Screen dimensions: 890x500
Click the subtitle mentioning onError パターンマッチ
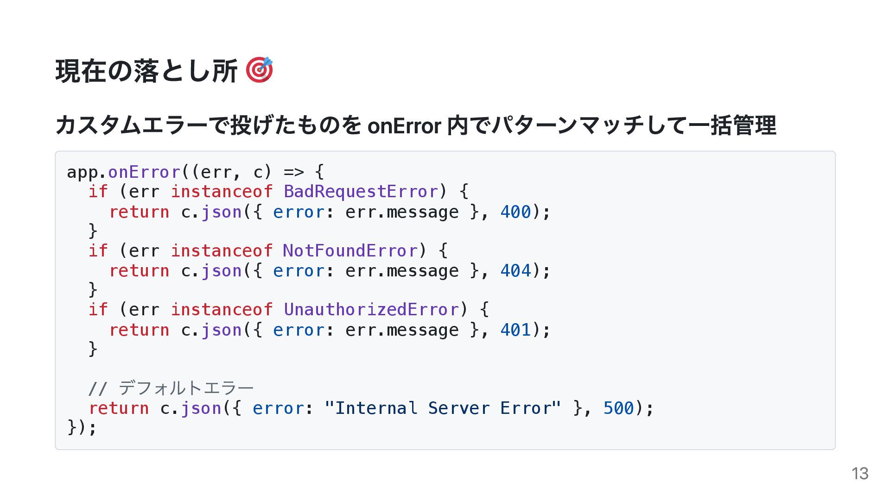[416, 125]
